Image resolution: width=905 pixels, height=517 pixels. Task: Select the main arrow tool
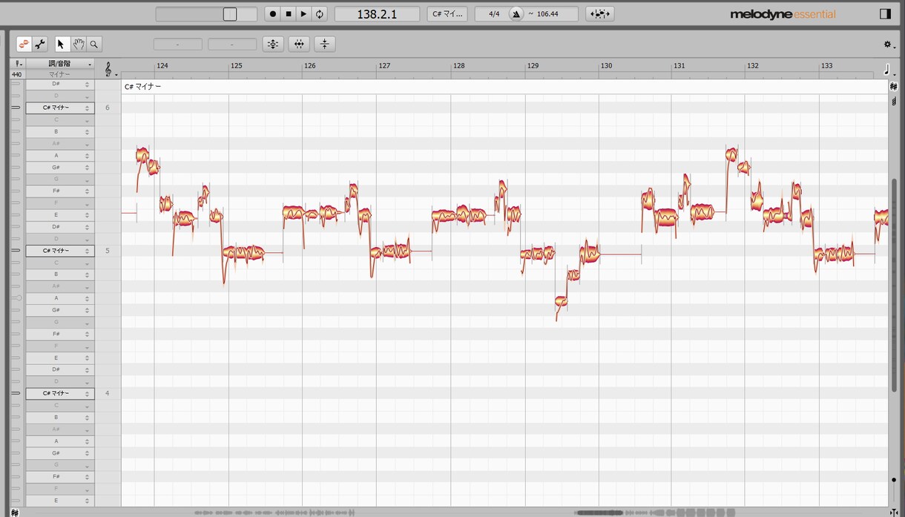(x=62, y=45)
